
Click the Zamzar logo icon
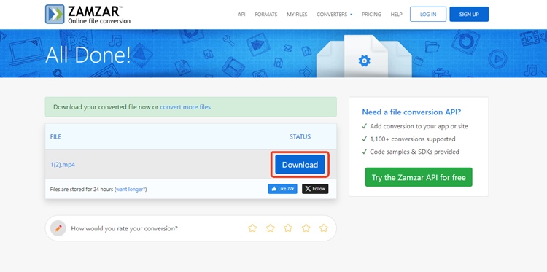[55, 15]
